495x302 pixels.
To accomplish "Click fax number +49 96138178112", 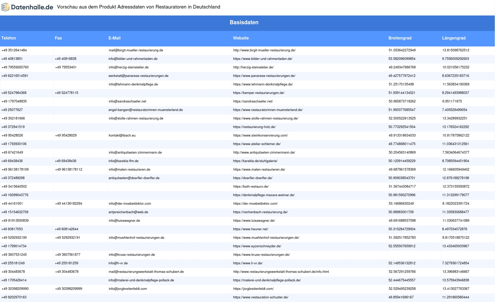I will tap(69, 170).
